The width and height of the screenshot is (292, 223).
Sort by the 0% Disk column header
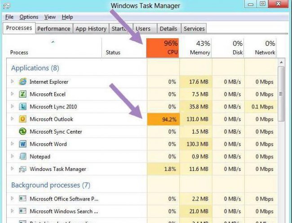click(x=228, y=48)
